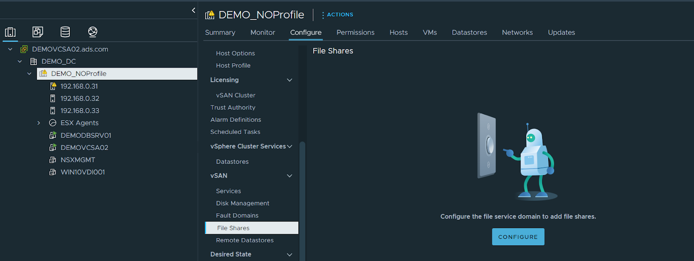Image resolution: width=694 pixels, height=261 pixels.
Task: Open Trust Authority settings
Action: click(233, 107)
